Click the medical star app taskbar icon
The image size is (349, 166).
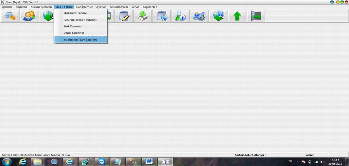(166, 162)
